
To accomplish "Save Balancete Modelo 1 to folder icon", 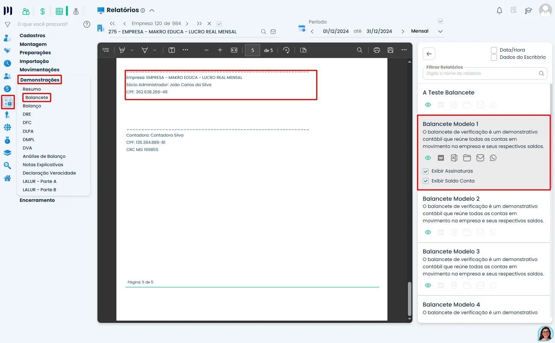I will click(x=467, y=158).
